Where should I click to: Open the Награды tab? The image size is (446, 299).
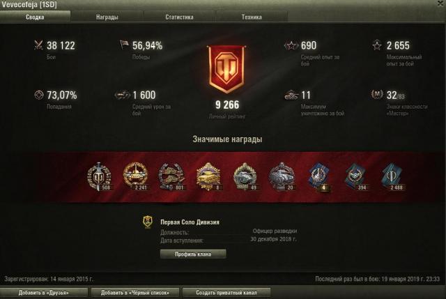click(x=107, y=17)
